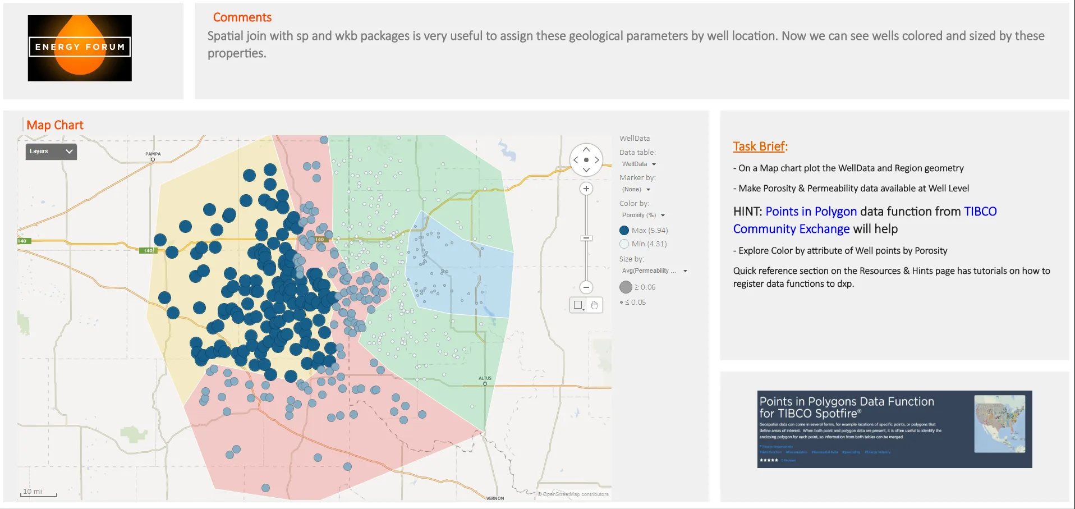Pan the map up with the navigation arrow
Viewport: 1075px width, 509px height.
[586, 149]
